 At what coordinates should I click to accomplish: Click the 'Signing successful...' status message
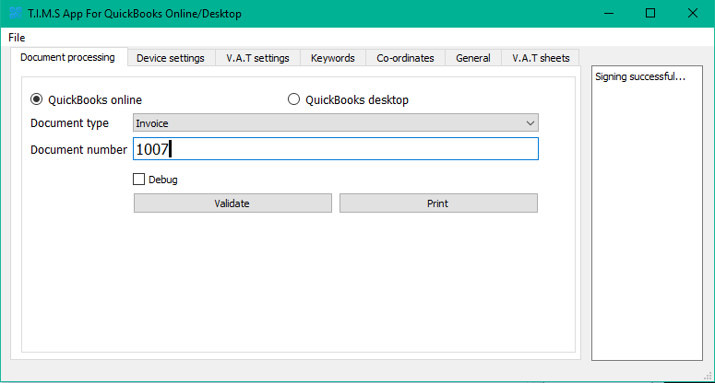(639, 76)
